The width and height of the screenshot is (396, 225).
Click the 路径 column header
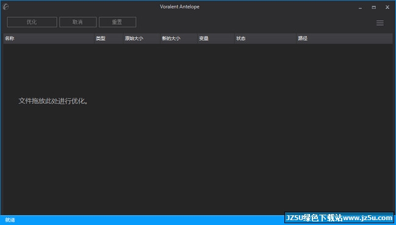(x=345, y=38)
